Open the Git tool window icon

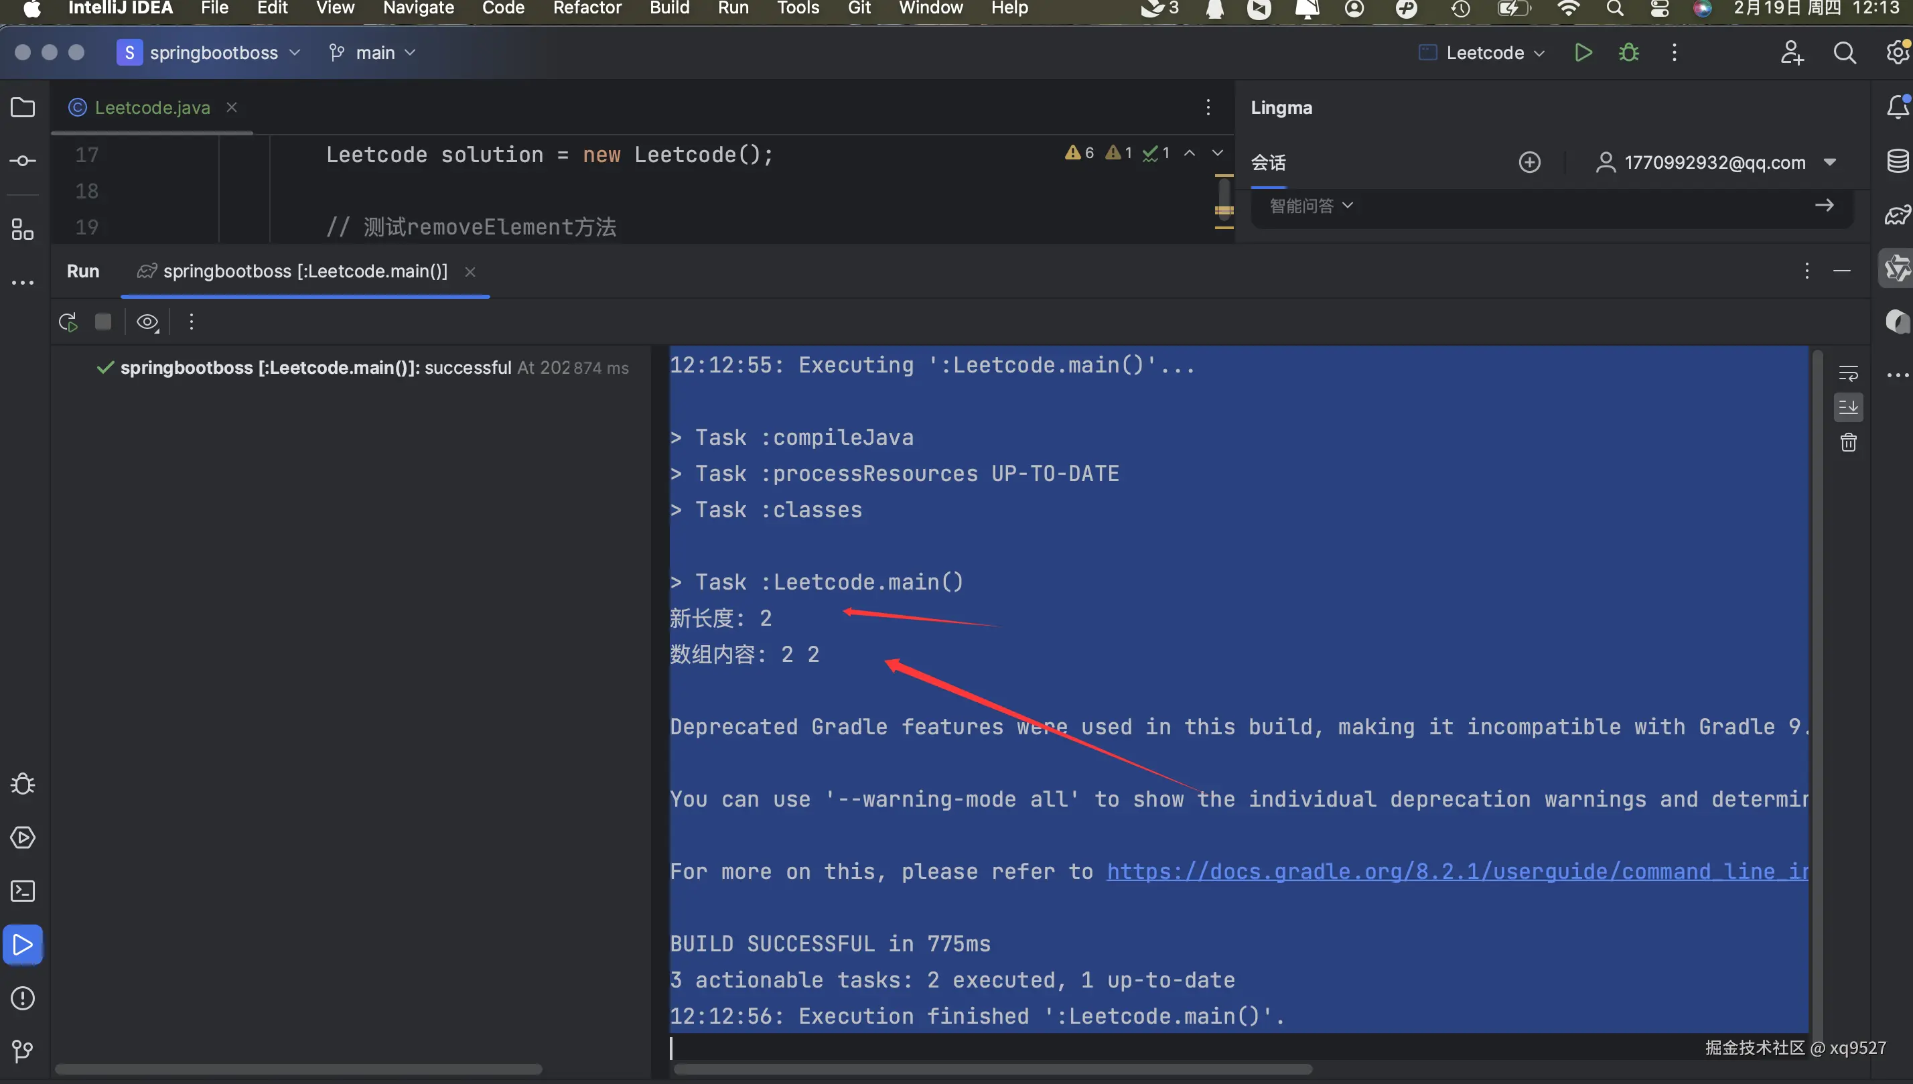click(22, 1051)
